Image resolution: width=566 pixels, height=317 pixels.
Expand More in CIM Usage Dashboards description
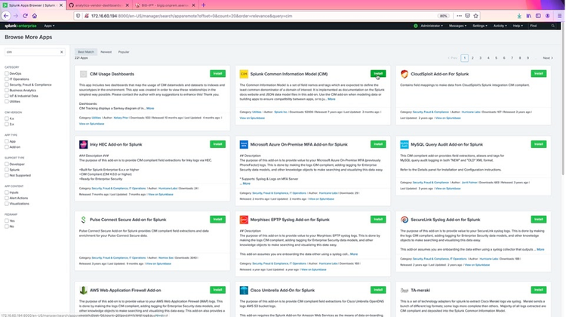[x=150, y=109]
